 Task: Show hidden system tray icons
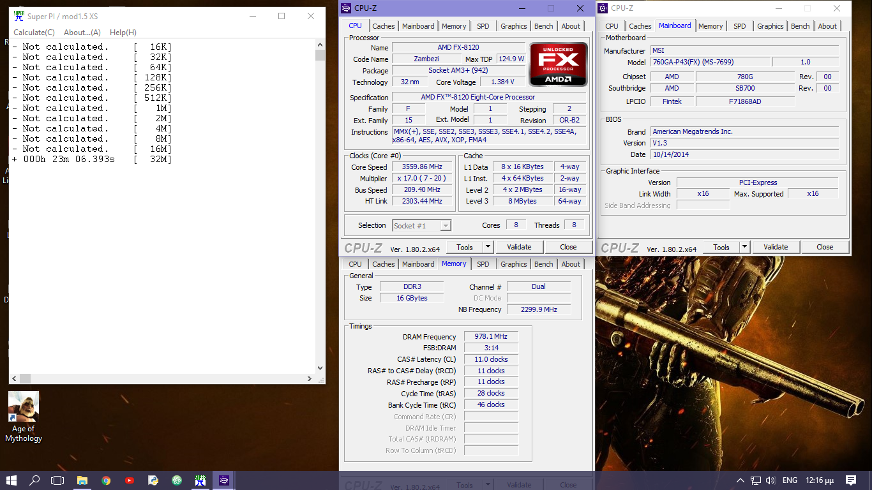click(740, 480)
